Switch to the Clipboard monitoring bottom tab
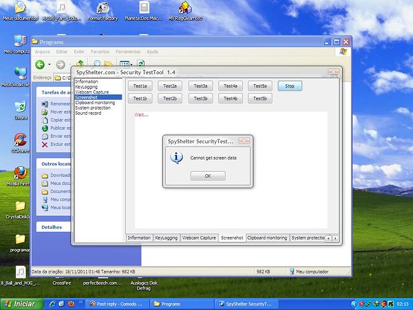This screenshot has height=310, width=413. tap(267, 238)
